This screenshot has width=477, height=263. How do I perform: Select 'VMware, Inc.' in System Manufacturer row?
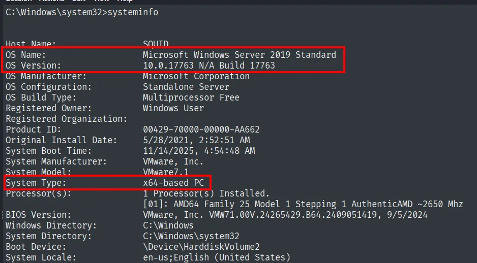tap(173, 161)
